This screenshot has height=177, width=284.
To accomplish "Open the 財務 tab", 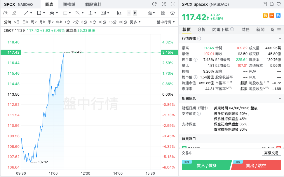I will 245,29.
